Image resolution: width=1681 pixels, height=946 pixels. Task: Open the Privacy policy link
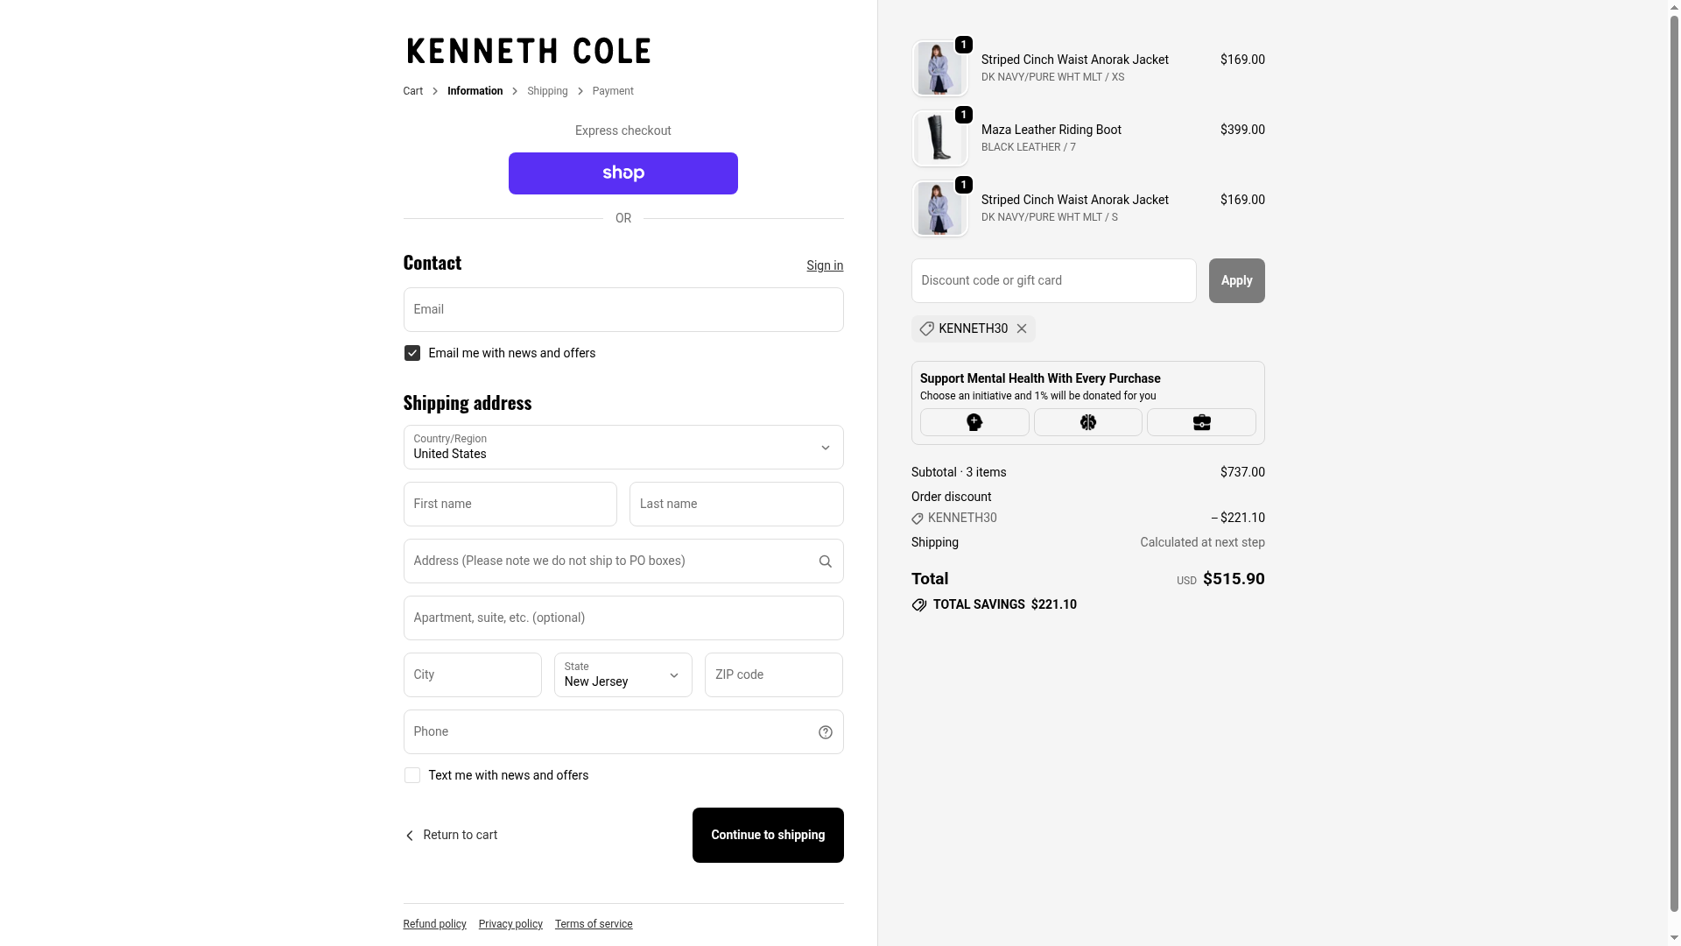coord(510,924)
